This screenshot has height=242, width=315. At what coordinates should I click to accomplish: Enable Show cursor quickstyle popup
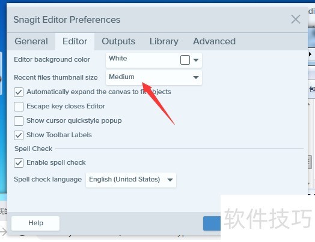pos(19,121)
